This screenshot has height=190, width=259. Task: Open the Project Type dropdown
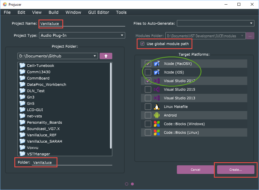coord(82,36)
